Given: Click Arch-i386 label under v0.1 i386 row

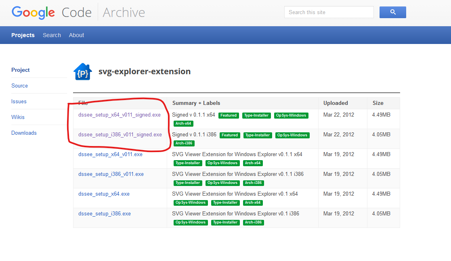Looking at the screenshot, I should click(x=254, y=223).
